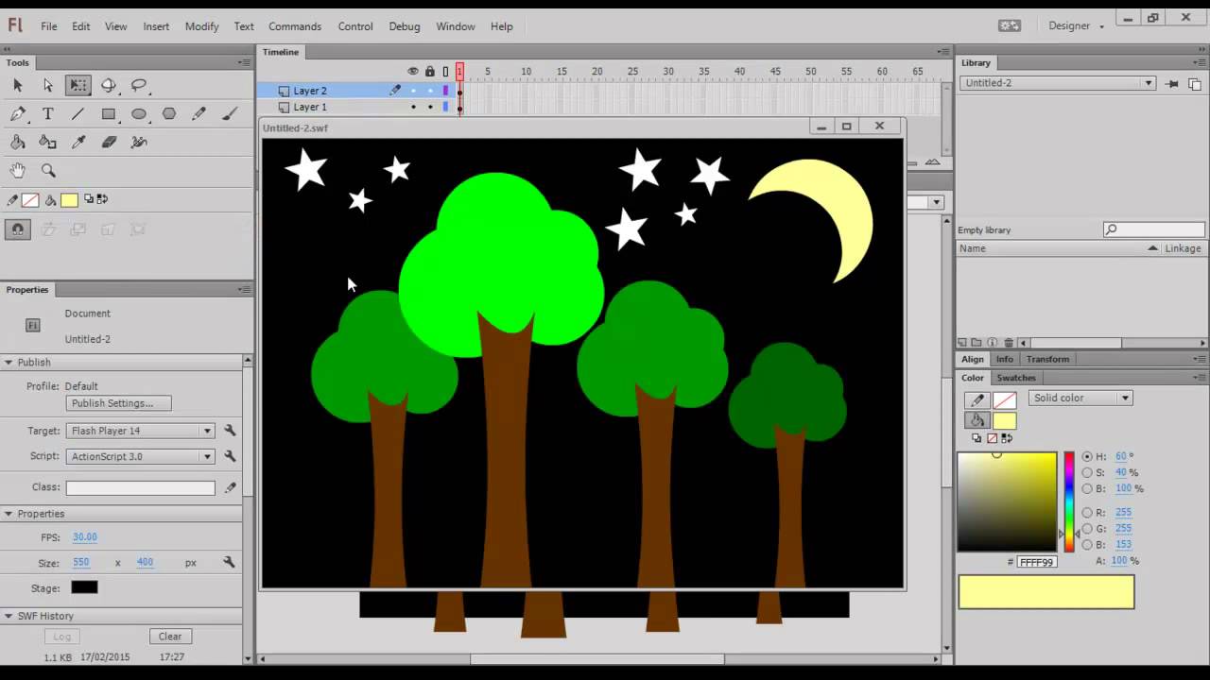Click the Clear button in SWF History
This screenshot has height=680, width=1210.
tap(170, 637)
